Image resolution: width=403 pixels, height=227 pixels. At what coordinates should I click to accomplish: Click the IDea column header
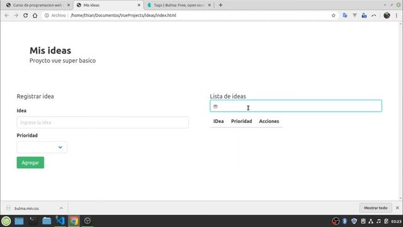(x=219, y=121)
